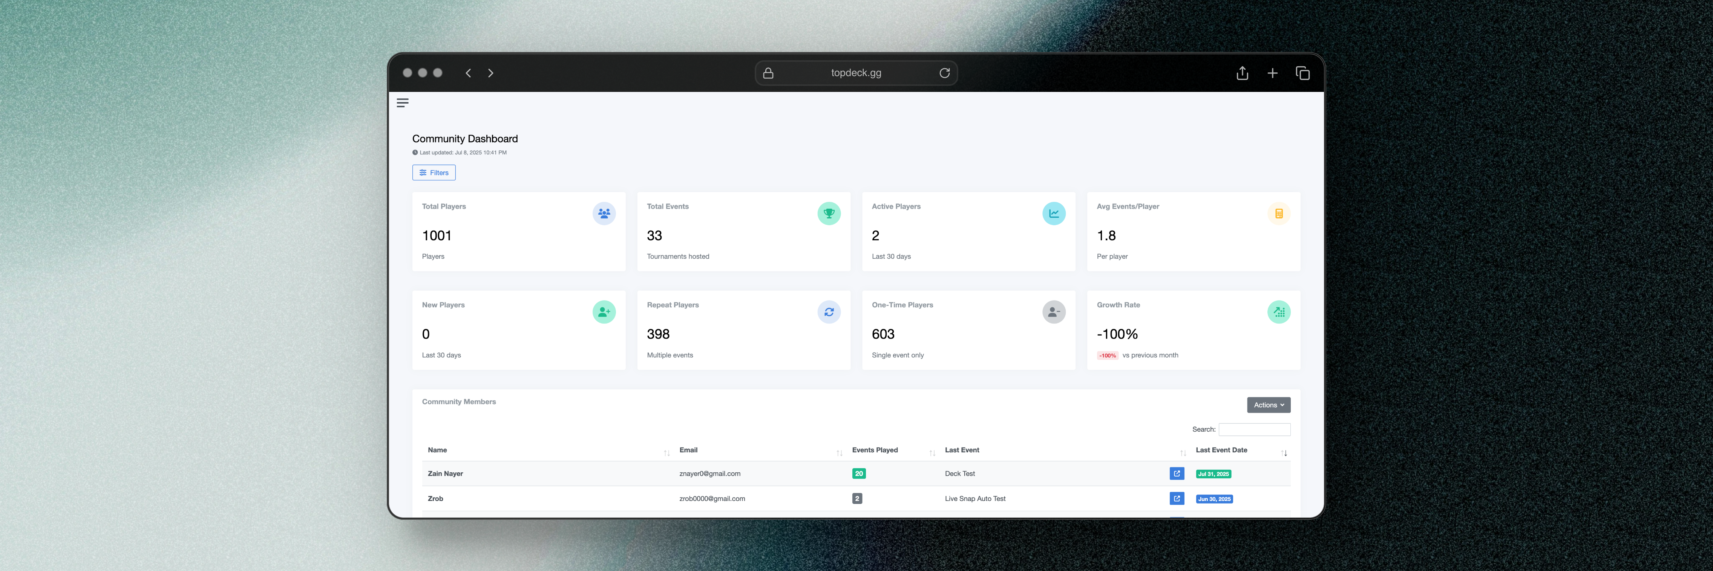
Task: Open the Actions dropdown
Action: pyautogui.click(x=1268, y=404)
